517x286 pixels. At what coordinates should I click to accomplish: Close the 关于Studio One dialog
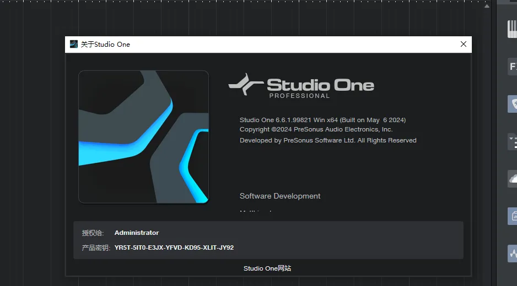point(463,44)
